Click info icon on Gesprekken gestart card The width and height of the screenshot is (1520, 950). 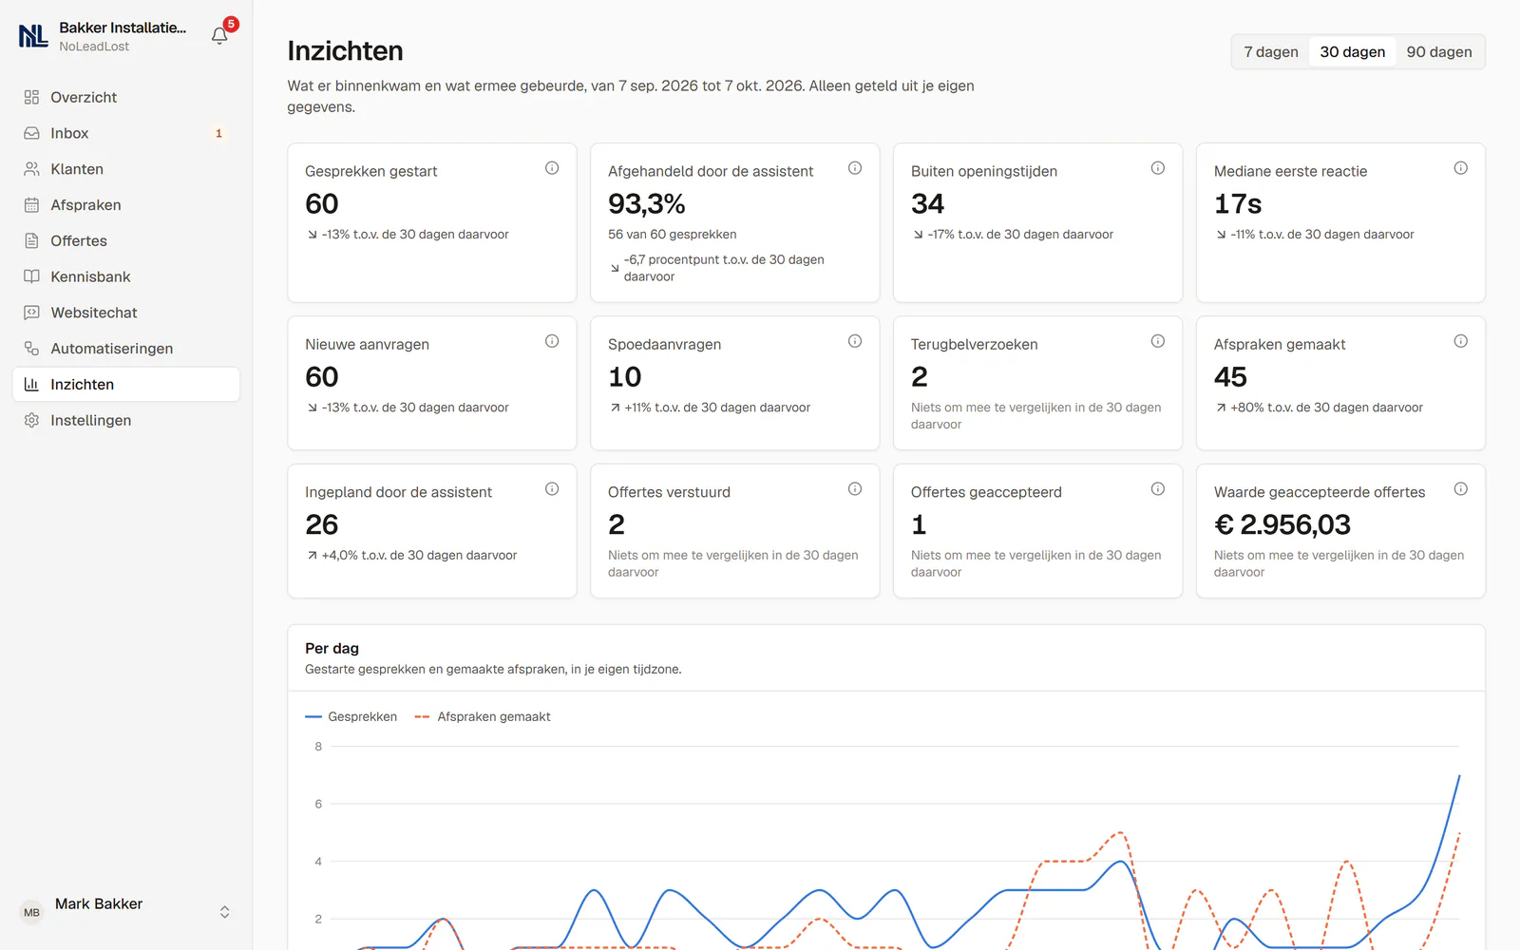click(552, 168)
